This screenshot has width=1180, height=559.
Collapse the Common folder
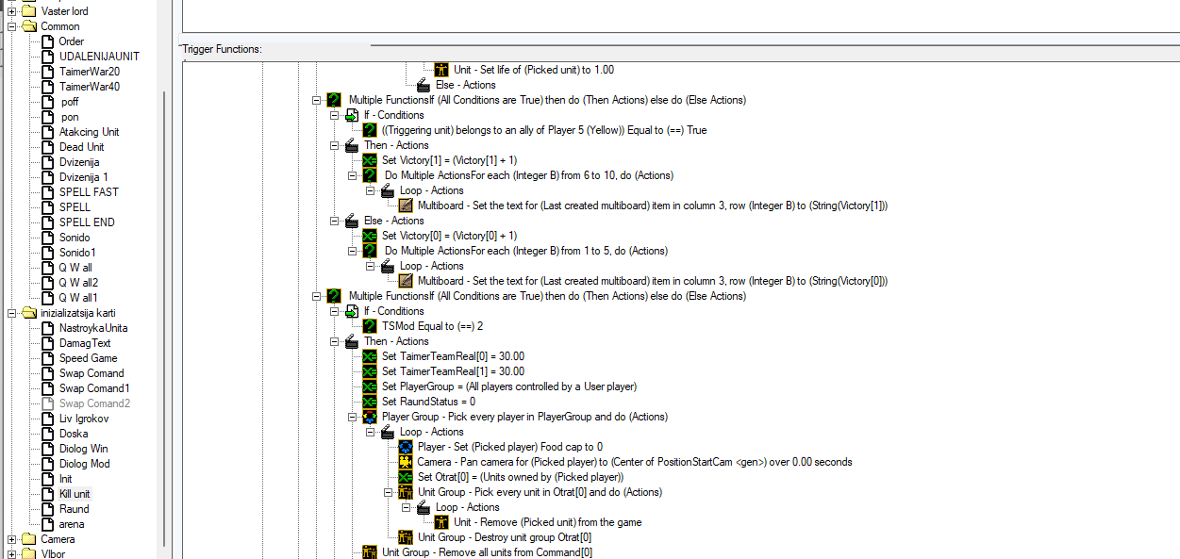click(x=12, y=26)
